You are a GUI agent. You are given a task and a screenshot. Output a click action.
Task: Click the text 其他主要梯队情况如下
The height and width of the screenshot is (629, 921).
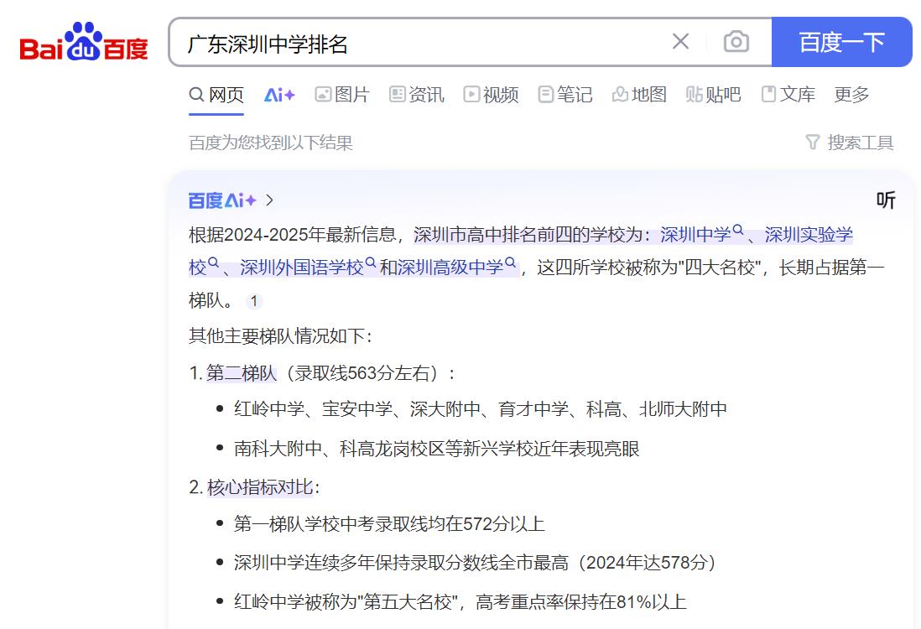pos(280,335)
